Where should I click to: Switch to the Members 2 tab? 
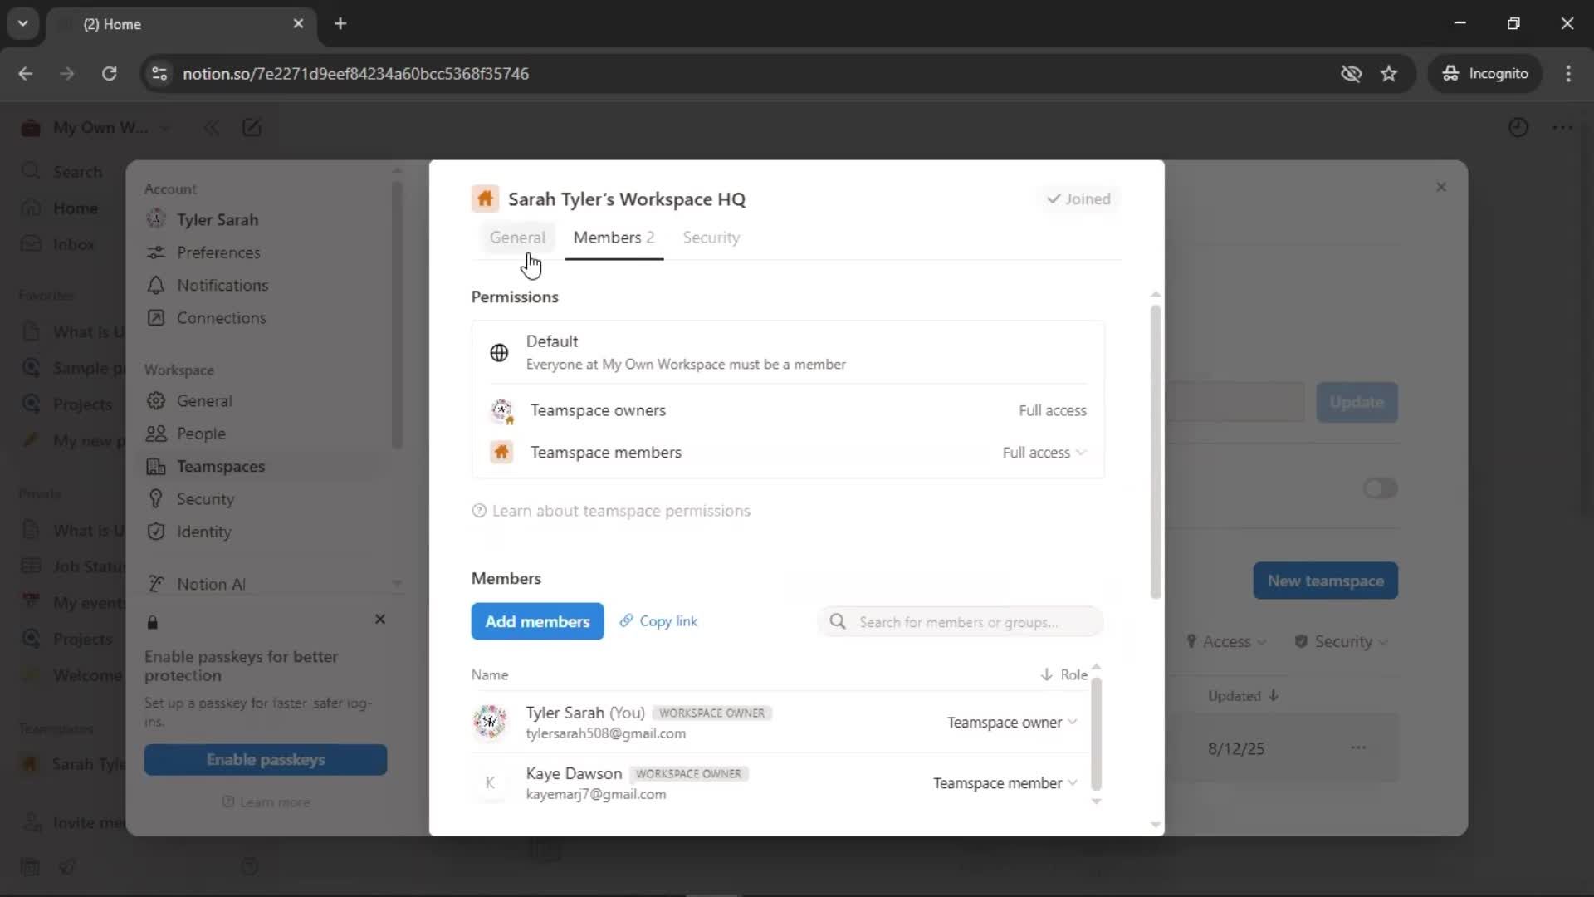click(614, 238)
